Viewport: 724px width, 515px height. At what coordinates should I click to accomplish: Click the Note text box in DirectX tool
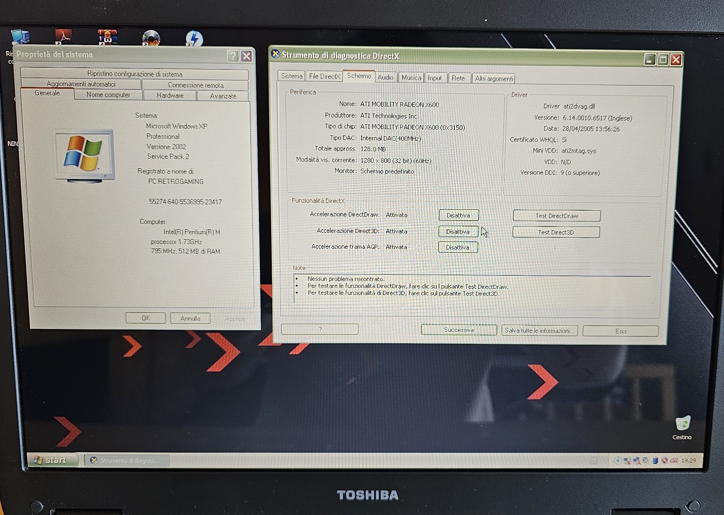coord(473,289)
